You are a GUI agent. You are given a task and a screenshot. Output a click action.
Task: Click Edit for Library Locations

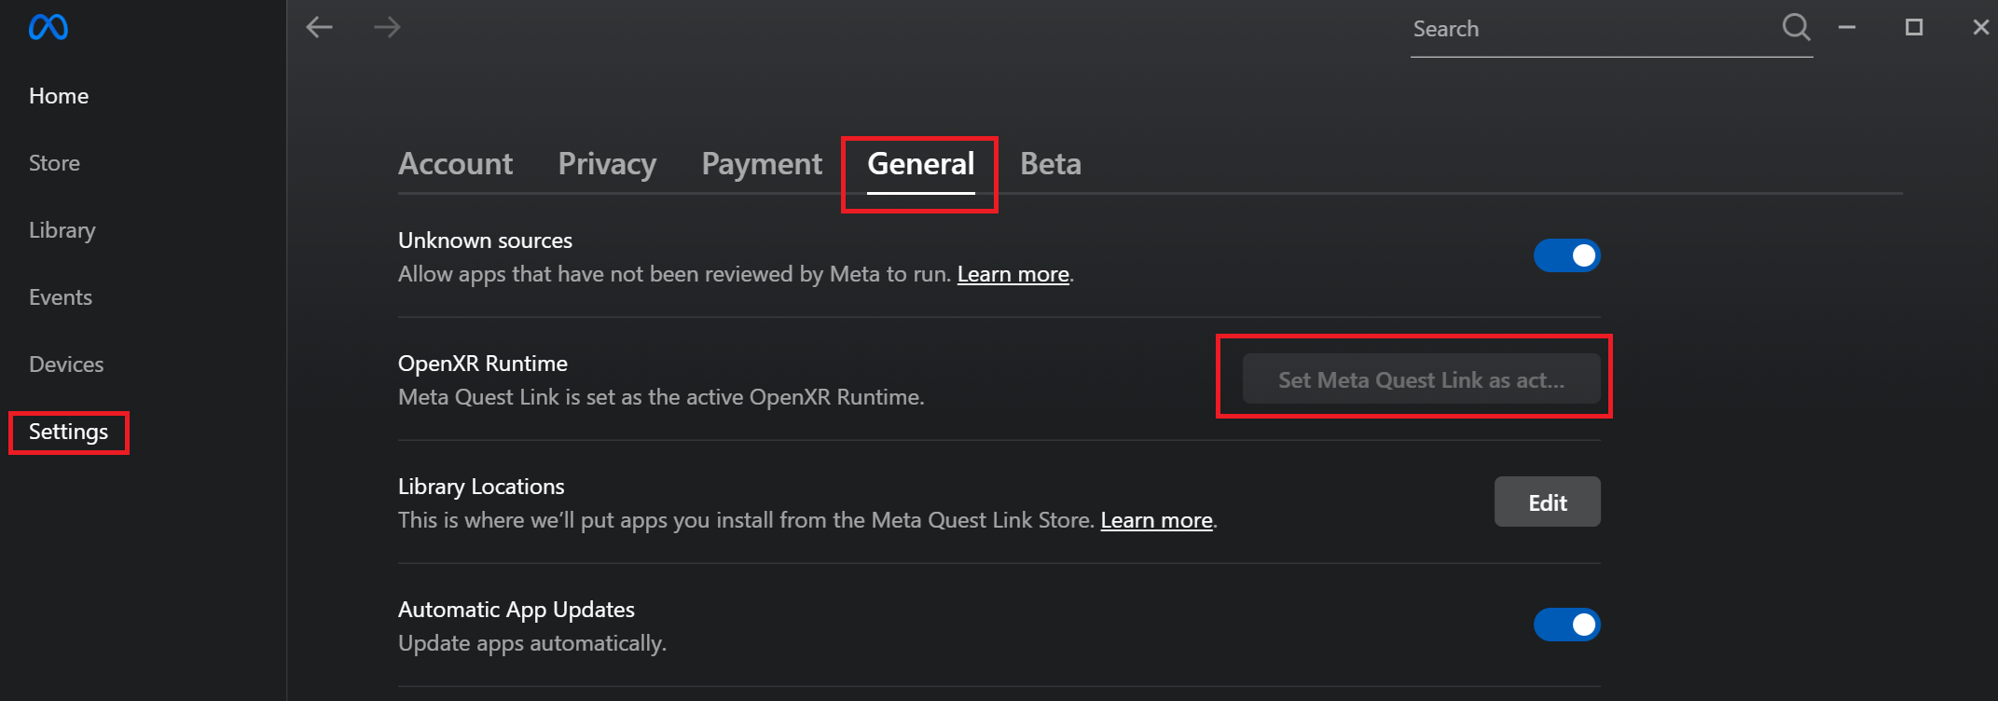pyautogui.click(x=1547, y=502)
